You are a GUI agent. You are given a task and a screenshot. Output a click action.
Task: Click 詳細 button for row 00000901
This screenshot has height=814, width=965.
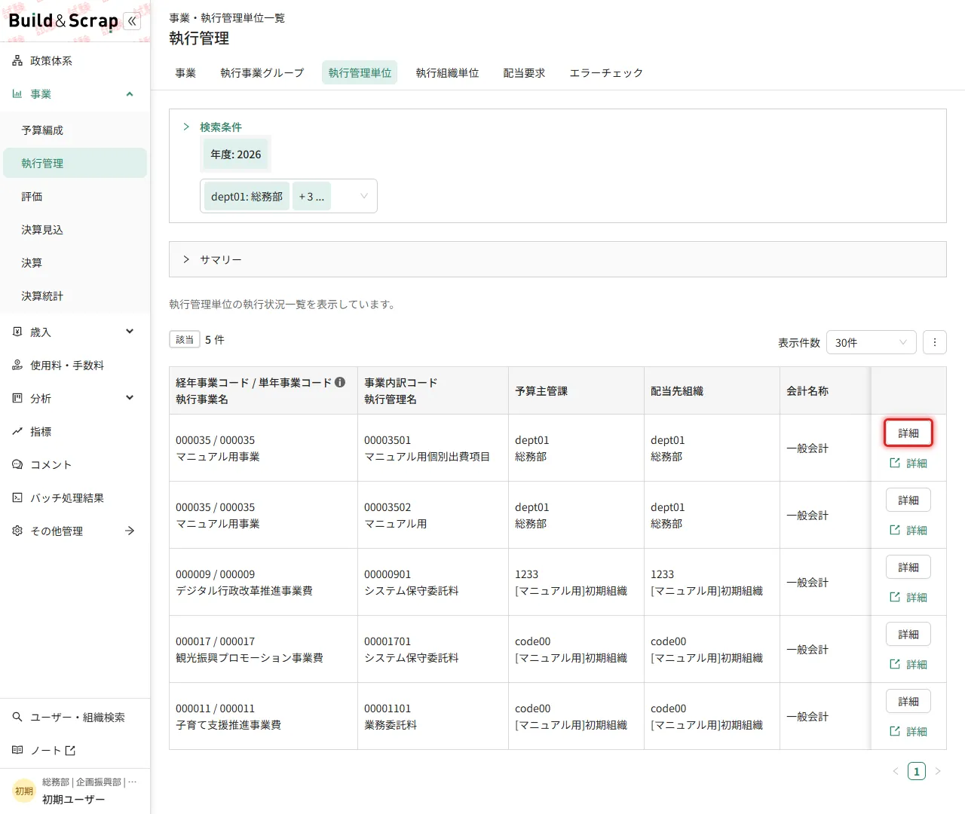[x=908, y=568]
